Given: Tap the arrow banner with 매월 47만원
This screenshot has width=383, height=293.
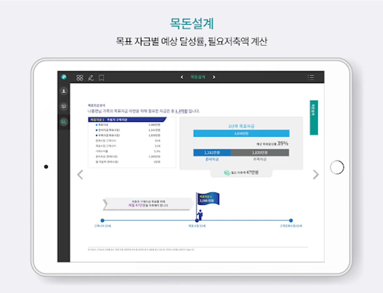Looking at the screenshot, I should 148,204.
